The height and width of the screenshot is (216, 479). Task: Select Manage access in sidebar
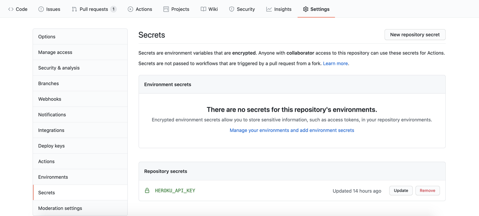(55, 52)
